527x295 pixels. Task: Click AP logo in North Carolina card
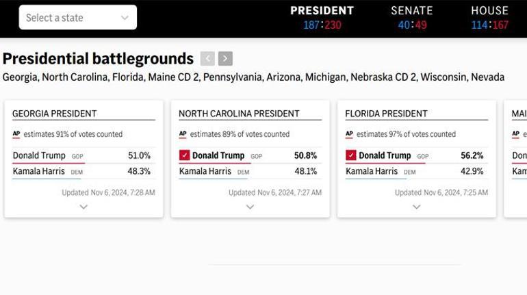click(183, 134)
